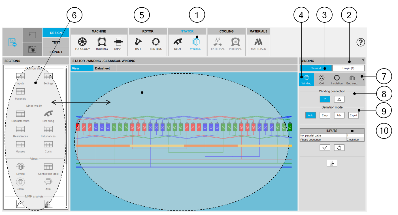The image size is (398, 215).
Task: Expand more winding tabs with right arrow
Action: 363,80
